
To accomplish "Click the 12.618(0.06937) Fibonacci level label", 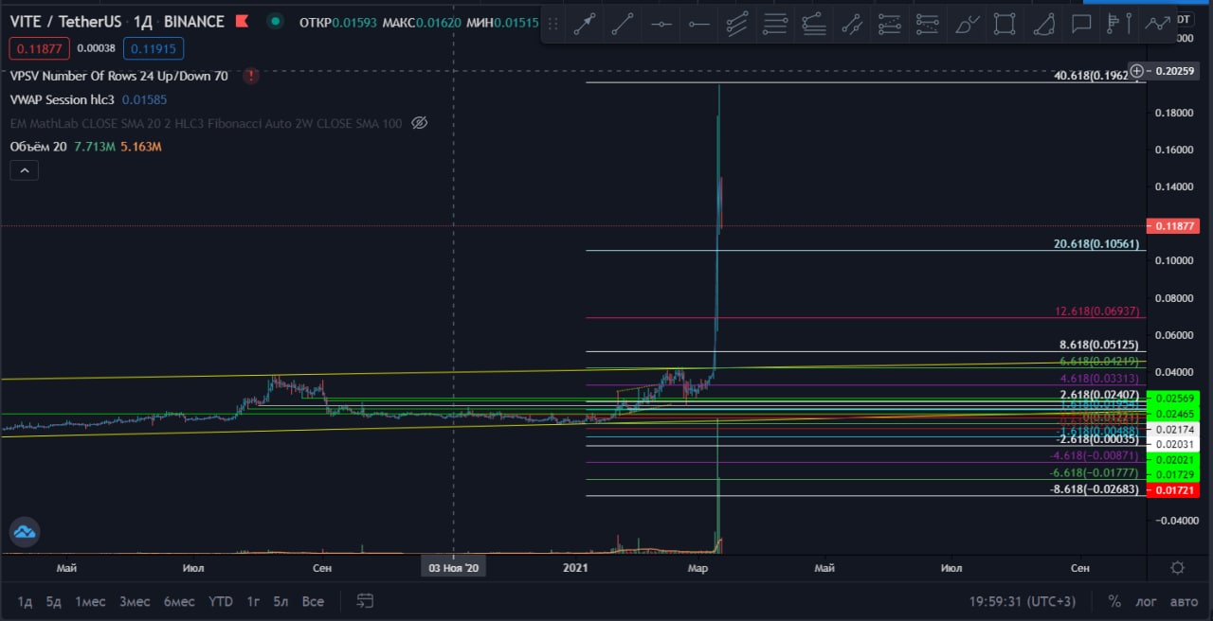I will pos(1096,310).
